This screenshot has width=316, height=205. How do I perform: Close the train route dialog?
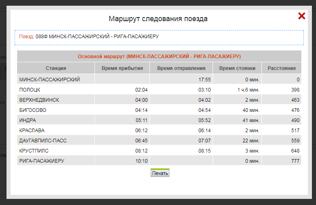coord(302,16)
